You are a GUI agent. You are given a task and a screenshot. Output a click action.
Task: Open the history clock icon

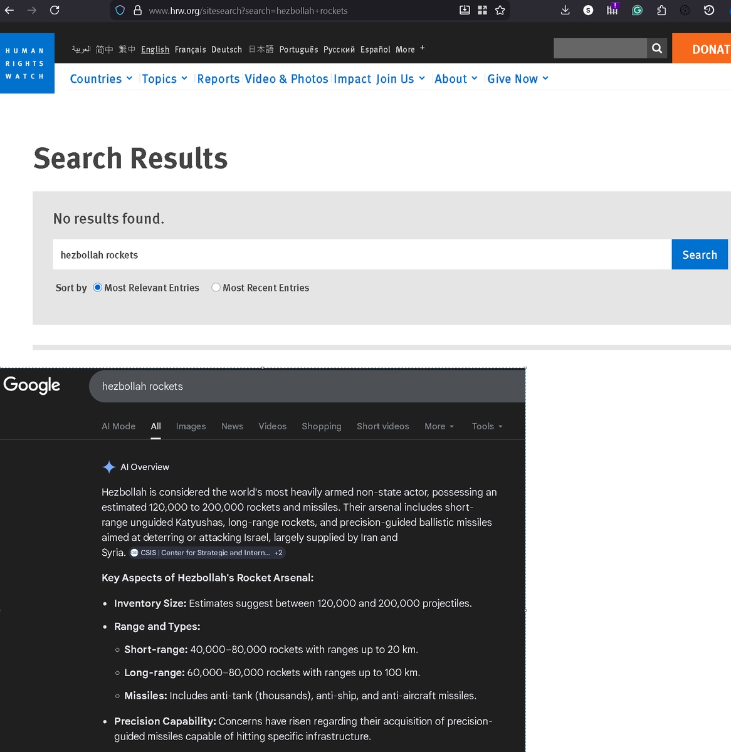(709, 10)
